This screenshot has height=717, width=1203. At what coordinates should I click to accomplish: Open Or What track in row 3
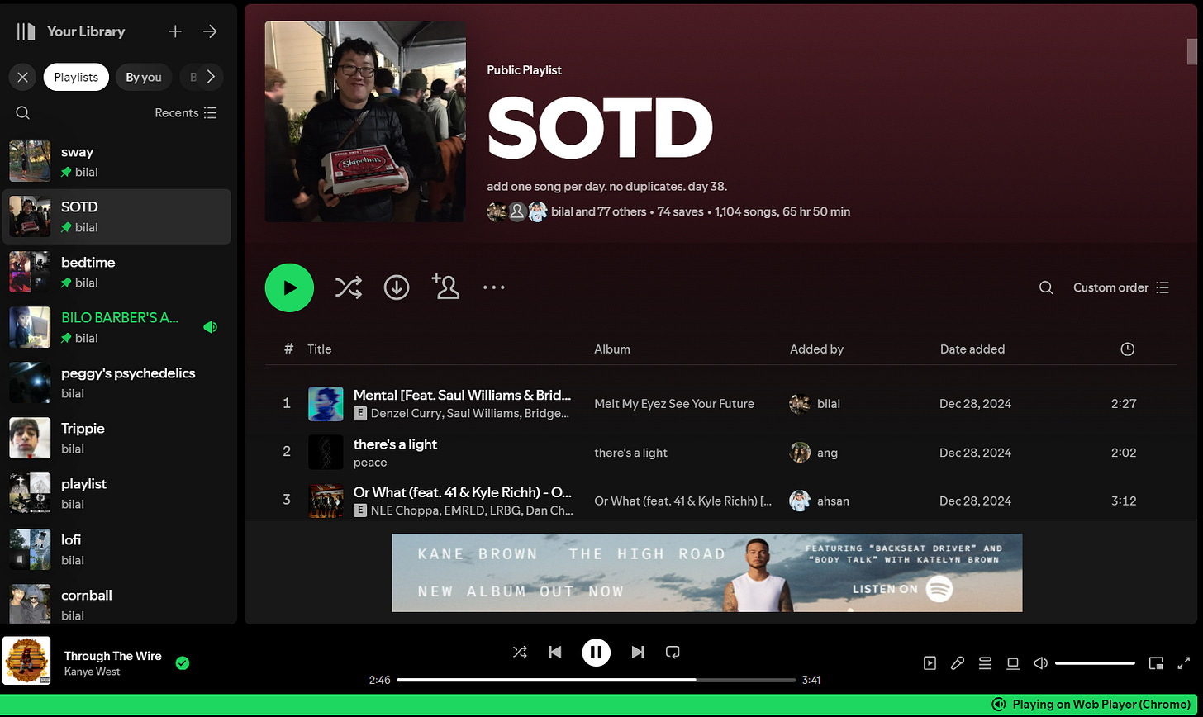tap(462, 491)
